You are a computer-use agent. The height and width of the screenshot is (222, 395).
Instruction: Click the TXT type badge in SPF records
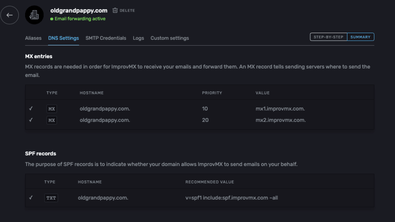51,198
